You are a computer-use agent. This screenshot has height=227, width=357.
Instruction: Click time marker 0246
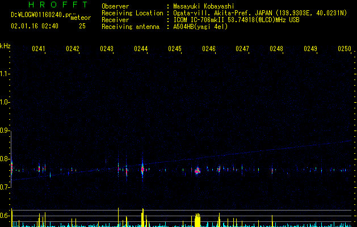(x=209, y=49)
